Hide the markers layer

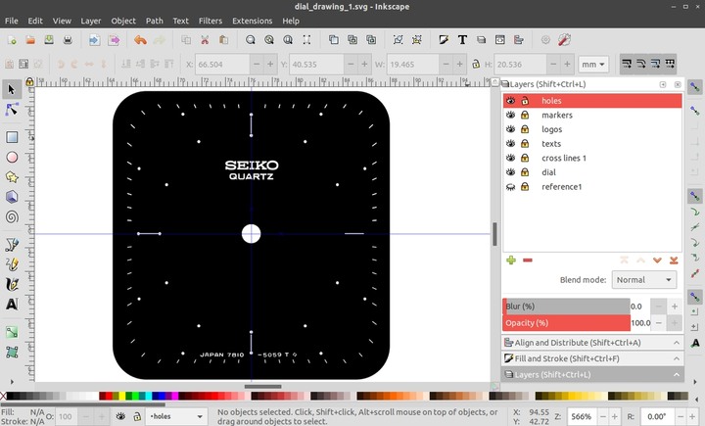(510, 116)
